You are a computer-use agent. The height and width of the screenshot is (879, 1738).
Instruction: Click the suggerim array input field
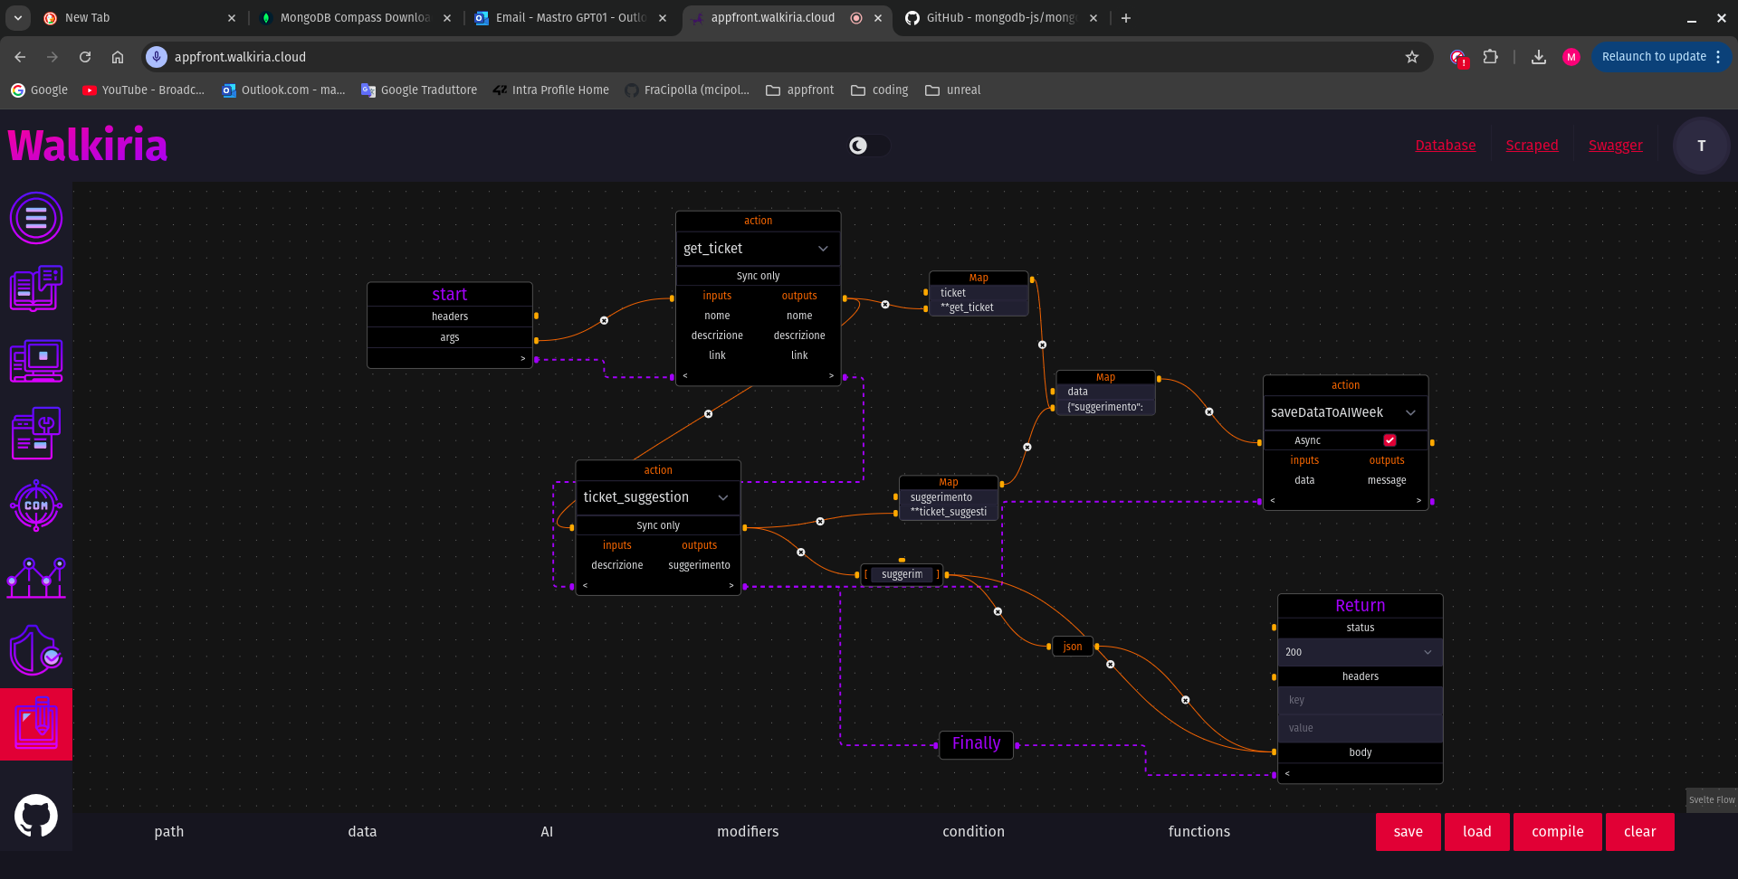(x=902, y=574)
